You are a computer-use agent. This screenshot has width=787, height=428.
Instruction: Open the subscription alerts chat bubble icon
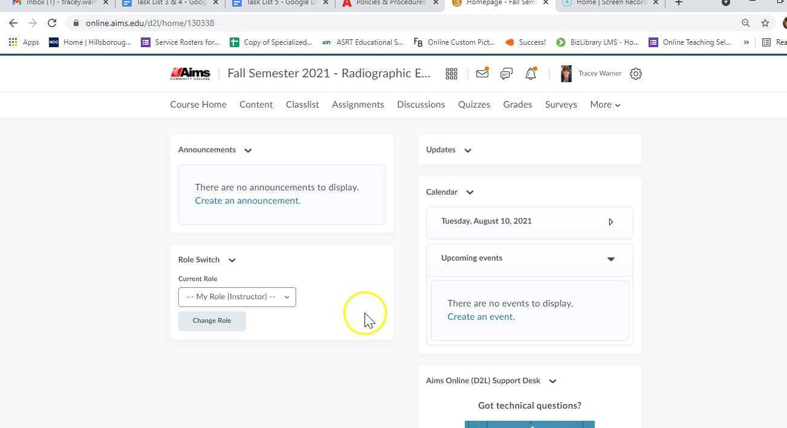pyautogui.click(x=506, y=73)
